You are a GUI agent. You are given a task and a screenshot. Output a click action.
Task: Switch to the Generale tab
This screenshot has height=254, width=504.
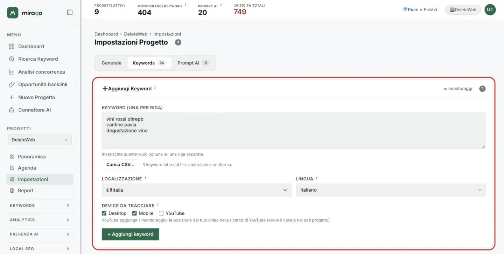(x=111, y=63)
